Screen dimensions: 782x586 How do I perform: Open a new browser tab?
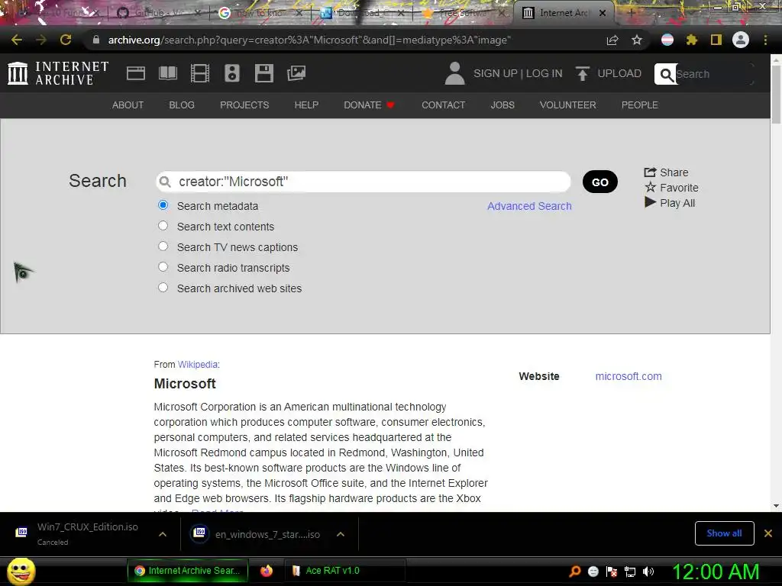click(631, 13)
